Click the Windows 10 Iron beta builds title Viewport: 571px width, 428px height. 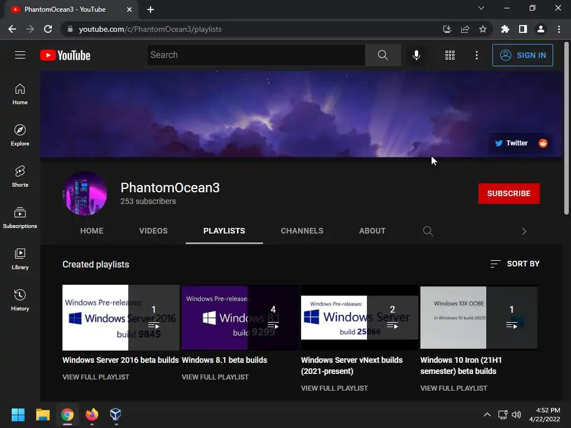[x=461, y=366]
